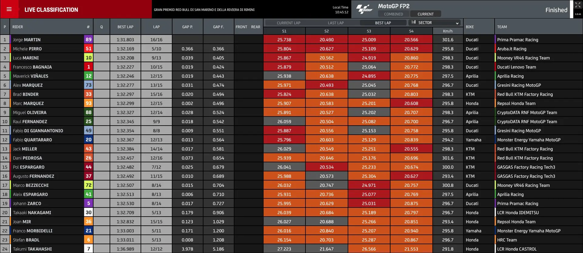The width and height of the screenshot is (583, 253).
Task: Click the 20.555 S4 sector time
Action: pyautogui.click(x=411, y=149)
